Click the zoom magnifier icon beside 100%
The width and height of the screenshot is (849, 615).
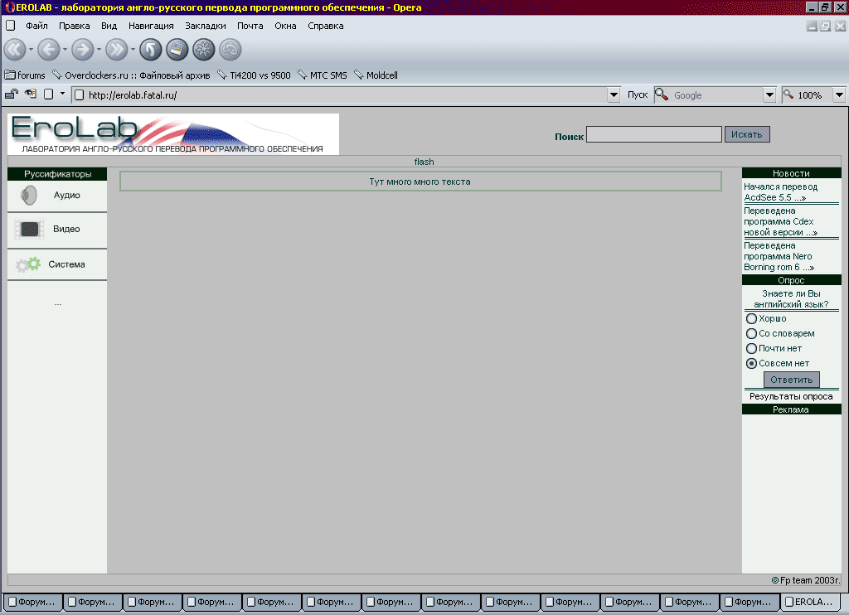pyautogui.click(x=788, y=94)
